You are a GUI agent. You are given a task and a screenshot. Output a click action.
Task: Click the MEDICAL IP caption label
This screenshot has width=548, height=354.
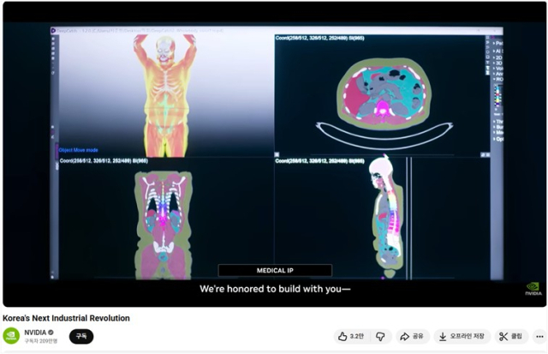pyautogui.click(x=274, y=271)
